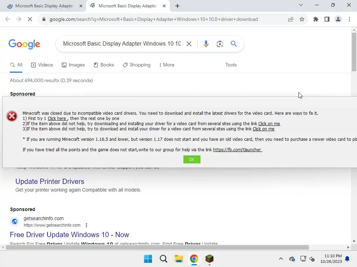Switch to Shopping results
Screen dimensions: 357x267
[x=137, y=65]
